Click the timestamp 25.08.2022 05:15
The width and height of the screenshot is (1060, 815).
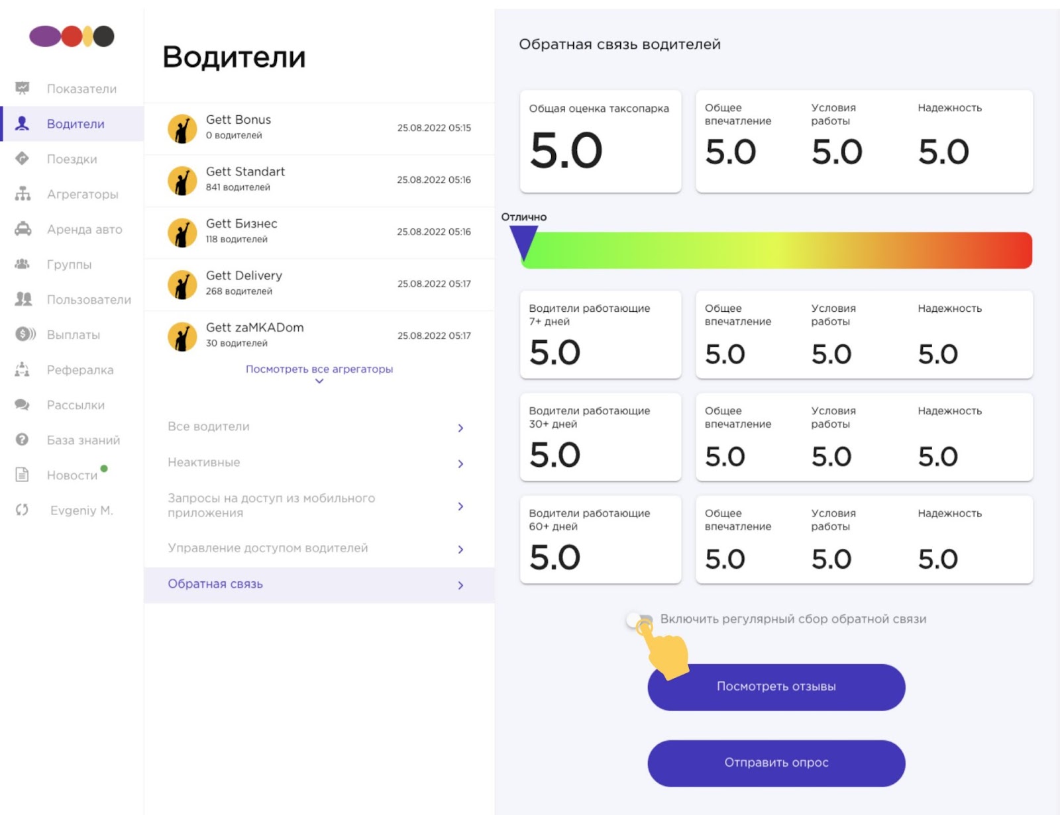click(434, 128)
